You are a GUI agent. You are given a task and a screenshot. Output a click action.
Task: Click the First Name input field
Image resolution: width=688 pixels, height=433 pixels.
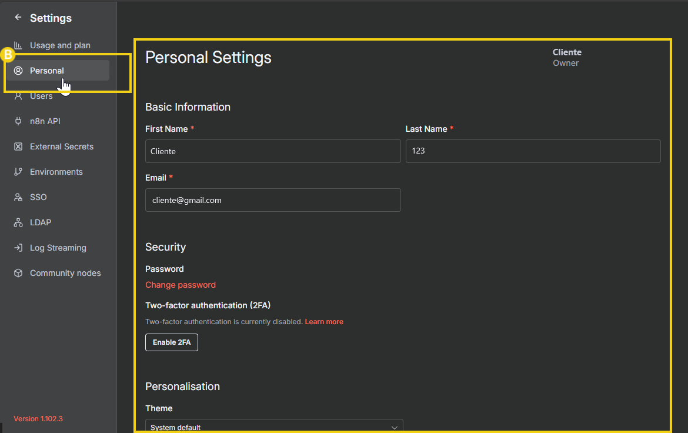273,151
